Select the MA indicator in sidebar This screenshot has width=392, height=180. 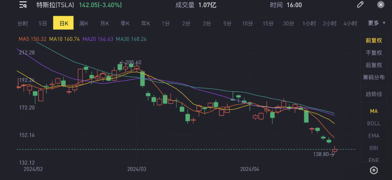coord(374,111)
